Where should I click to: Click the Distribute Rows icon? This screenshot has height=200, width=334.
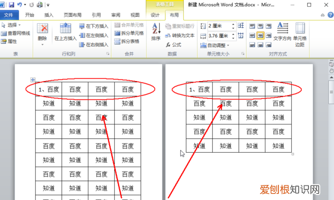(x=241, y=26)
